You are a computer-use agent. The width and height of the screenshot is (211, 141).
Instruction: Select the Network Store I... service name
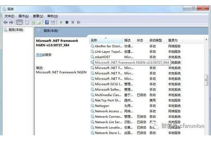click(108, 133)
